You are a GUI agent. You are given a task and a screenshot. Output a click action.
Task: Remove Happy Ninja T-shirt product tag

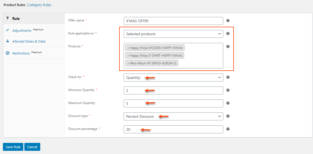128,56
